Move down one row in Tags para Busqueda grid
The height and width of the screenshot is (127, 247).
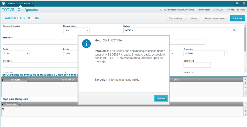coord(245,107)
